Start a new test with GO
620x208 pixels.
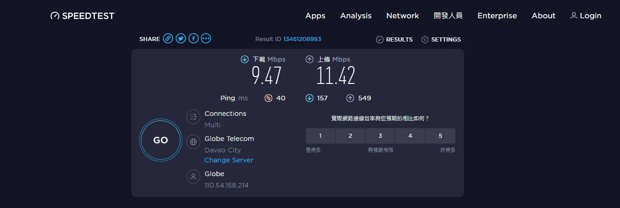click(x=161, y=140)
